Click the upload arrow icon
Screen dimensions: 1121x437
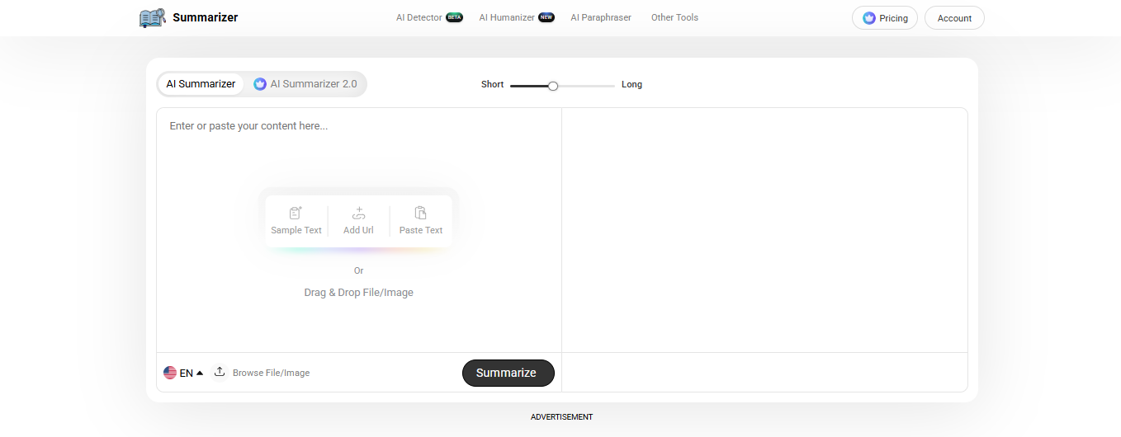tap(220, 372)
